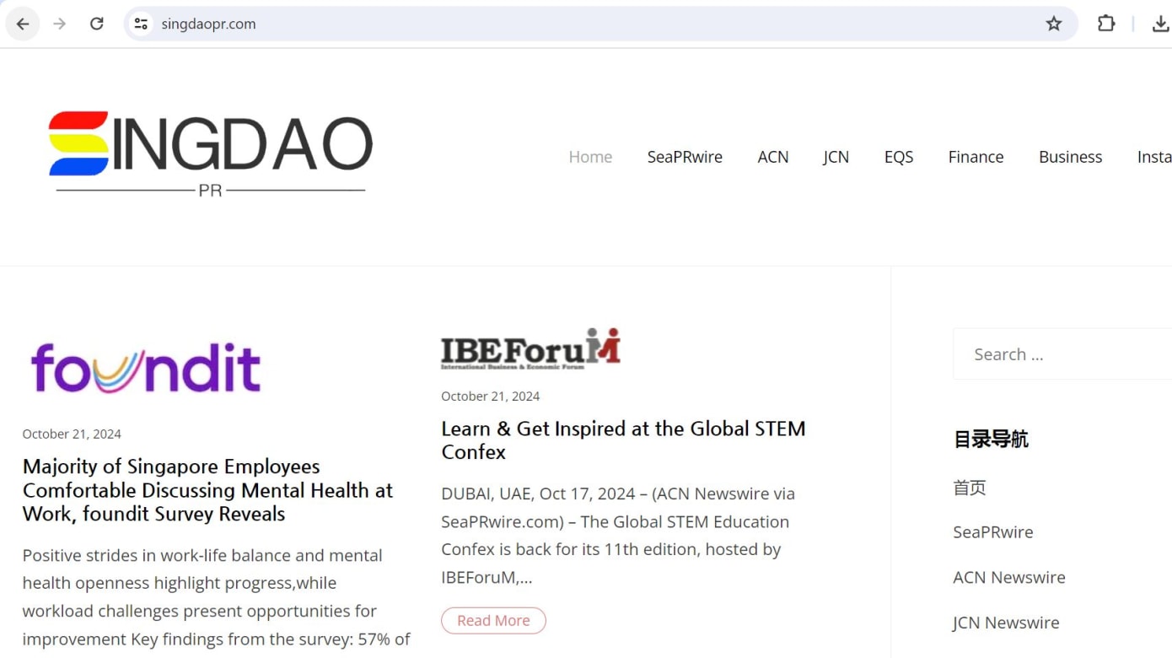Open site information icon in address bar
Screen dimensions: 1172x658
[141, 24]
